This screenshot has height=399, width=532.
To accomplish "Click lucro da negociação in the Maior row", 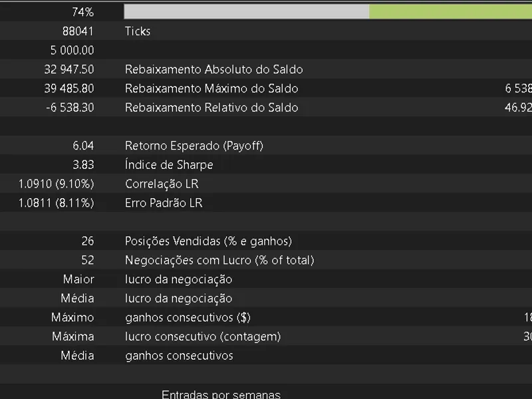I will [178, 279].
